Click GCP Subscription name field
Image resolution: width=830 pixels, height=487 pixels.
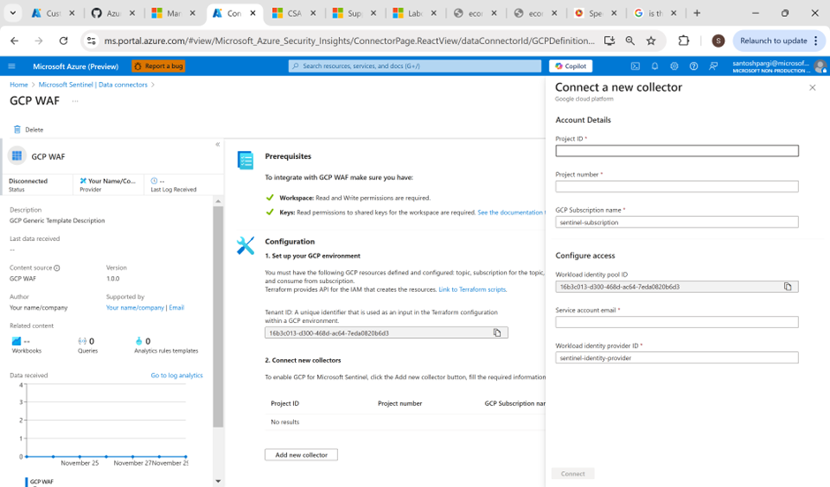[x=677, y=222]
